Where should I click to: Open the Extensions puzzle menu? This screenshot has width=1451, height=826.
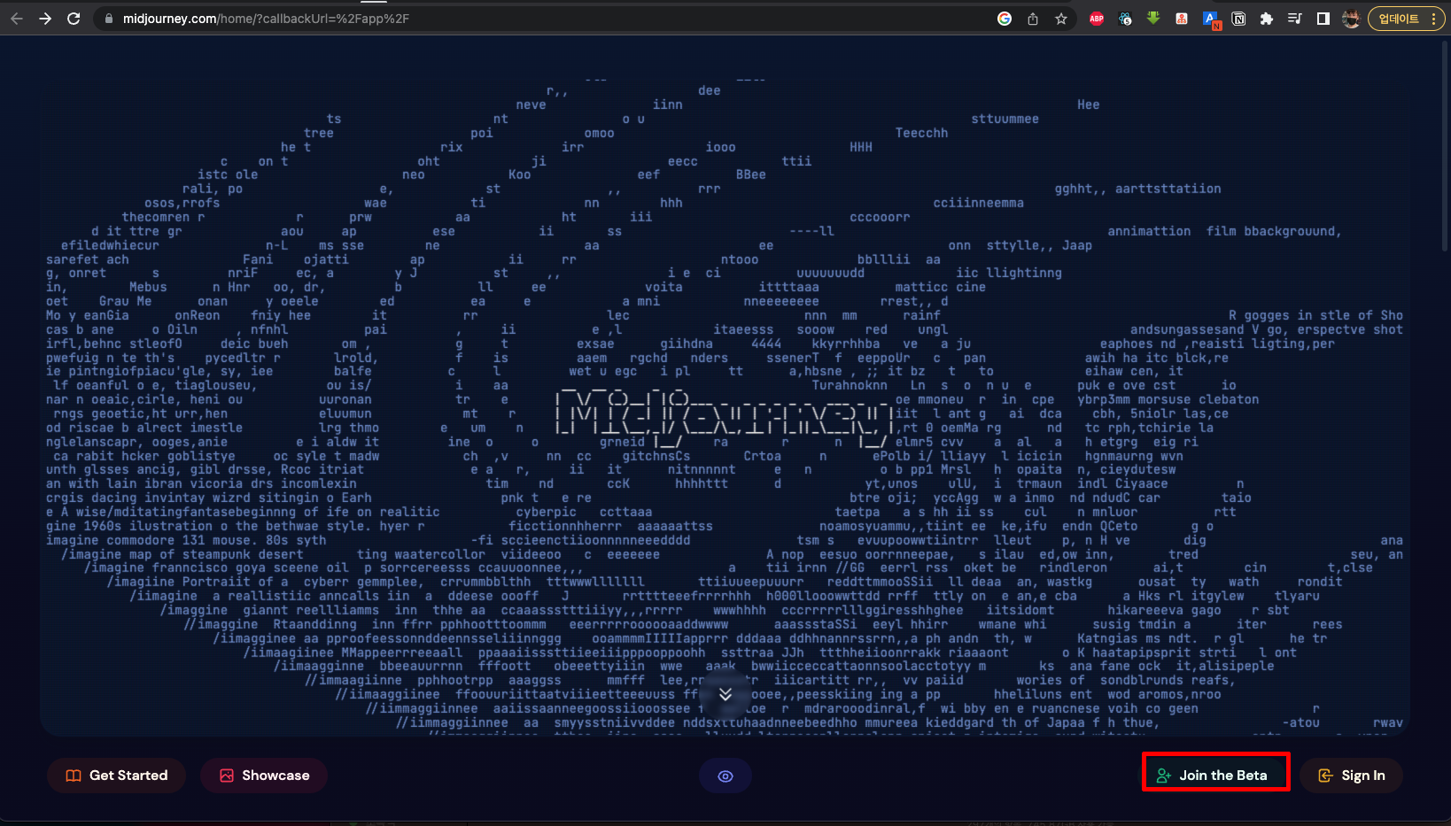pos(1267,19)
